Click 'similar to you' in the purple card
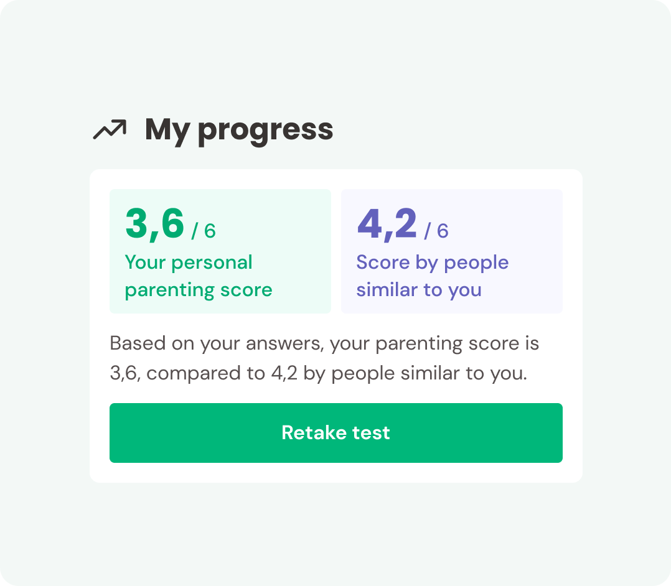The height and width of the screenshot is (586, 671). pyautogui.click(x=419, y=291)
